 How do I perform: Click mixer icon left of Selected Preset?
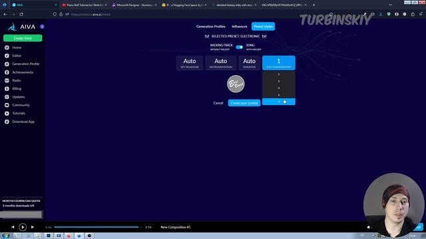tap(207, 37)
